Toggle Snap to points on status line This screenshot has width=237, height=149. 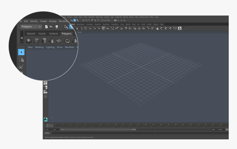pyautogui.click(x=89, y=20)
